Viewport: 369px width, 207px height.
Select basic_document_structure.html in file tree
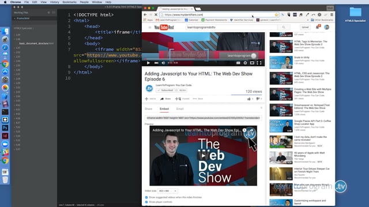click(36, 44)
